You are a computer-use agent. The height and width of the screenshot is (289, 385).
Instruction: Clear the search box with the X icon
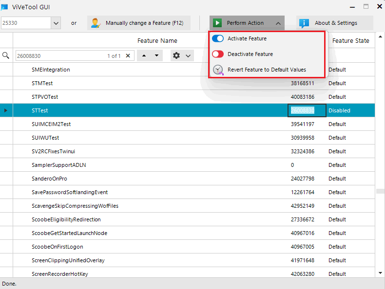point(128,55)
